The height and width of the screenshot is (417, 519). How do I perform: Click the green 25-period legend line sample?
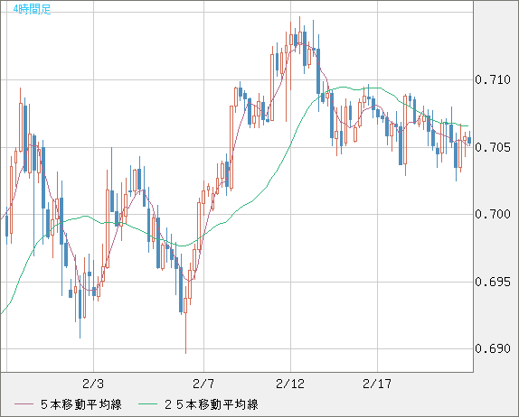pyautogui.click(x=147, y=404)
